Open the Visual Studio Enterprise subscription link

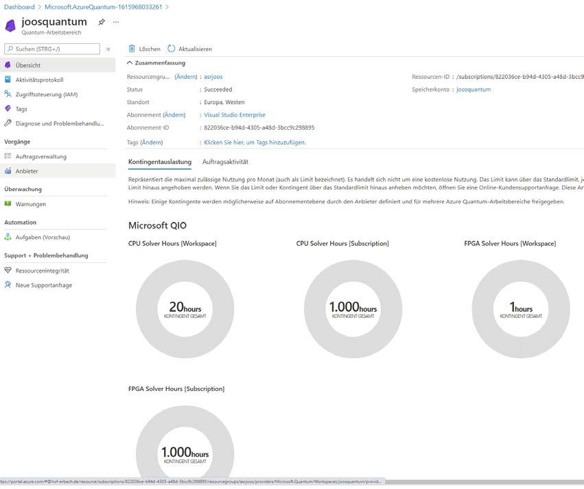tap(235, 115)
